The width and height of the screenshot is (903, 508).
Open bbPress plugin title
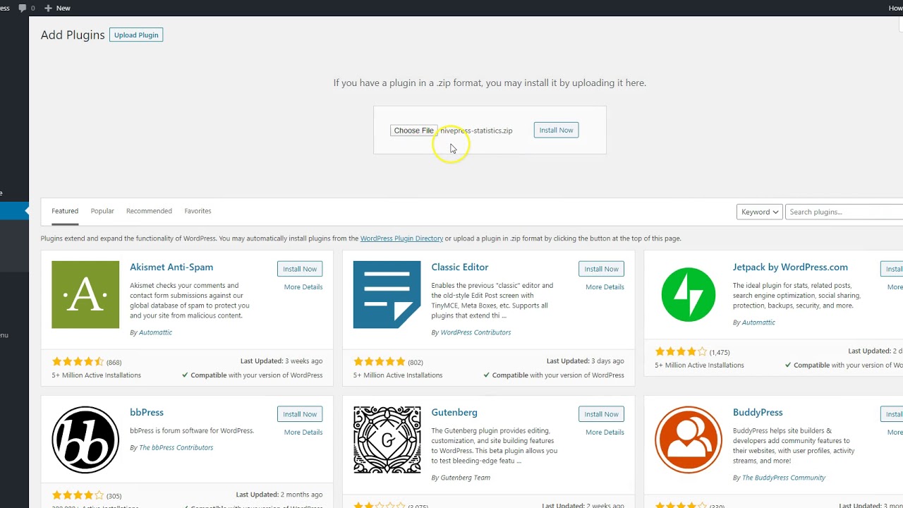click(147, 413)
